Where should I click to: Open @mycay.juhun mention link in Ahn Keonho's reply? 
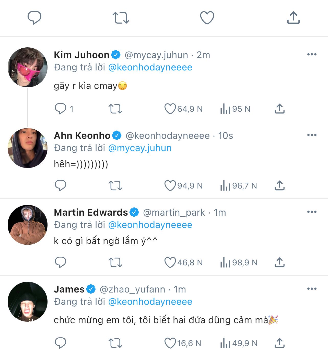(x=140, y=148)
